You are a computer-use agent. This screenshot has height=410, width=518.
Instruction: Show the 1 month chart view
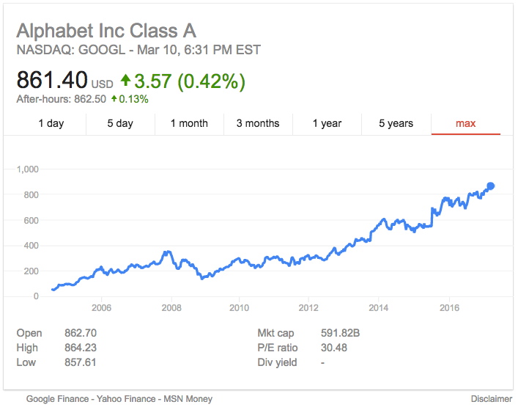click(x=189, y=123)
